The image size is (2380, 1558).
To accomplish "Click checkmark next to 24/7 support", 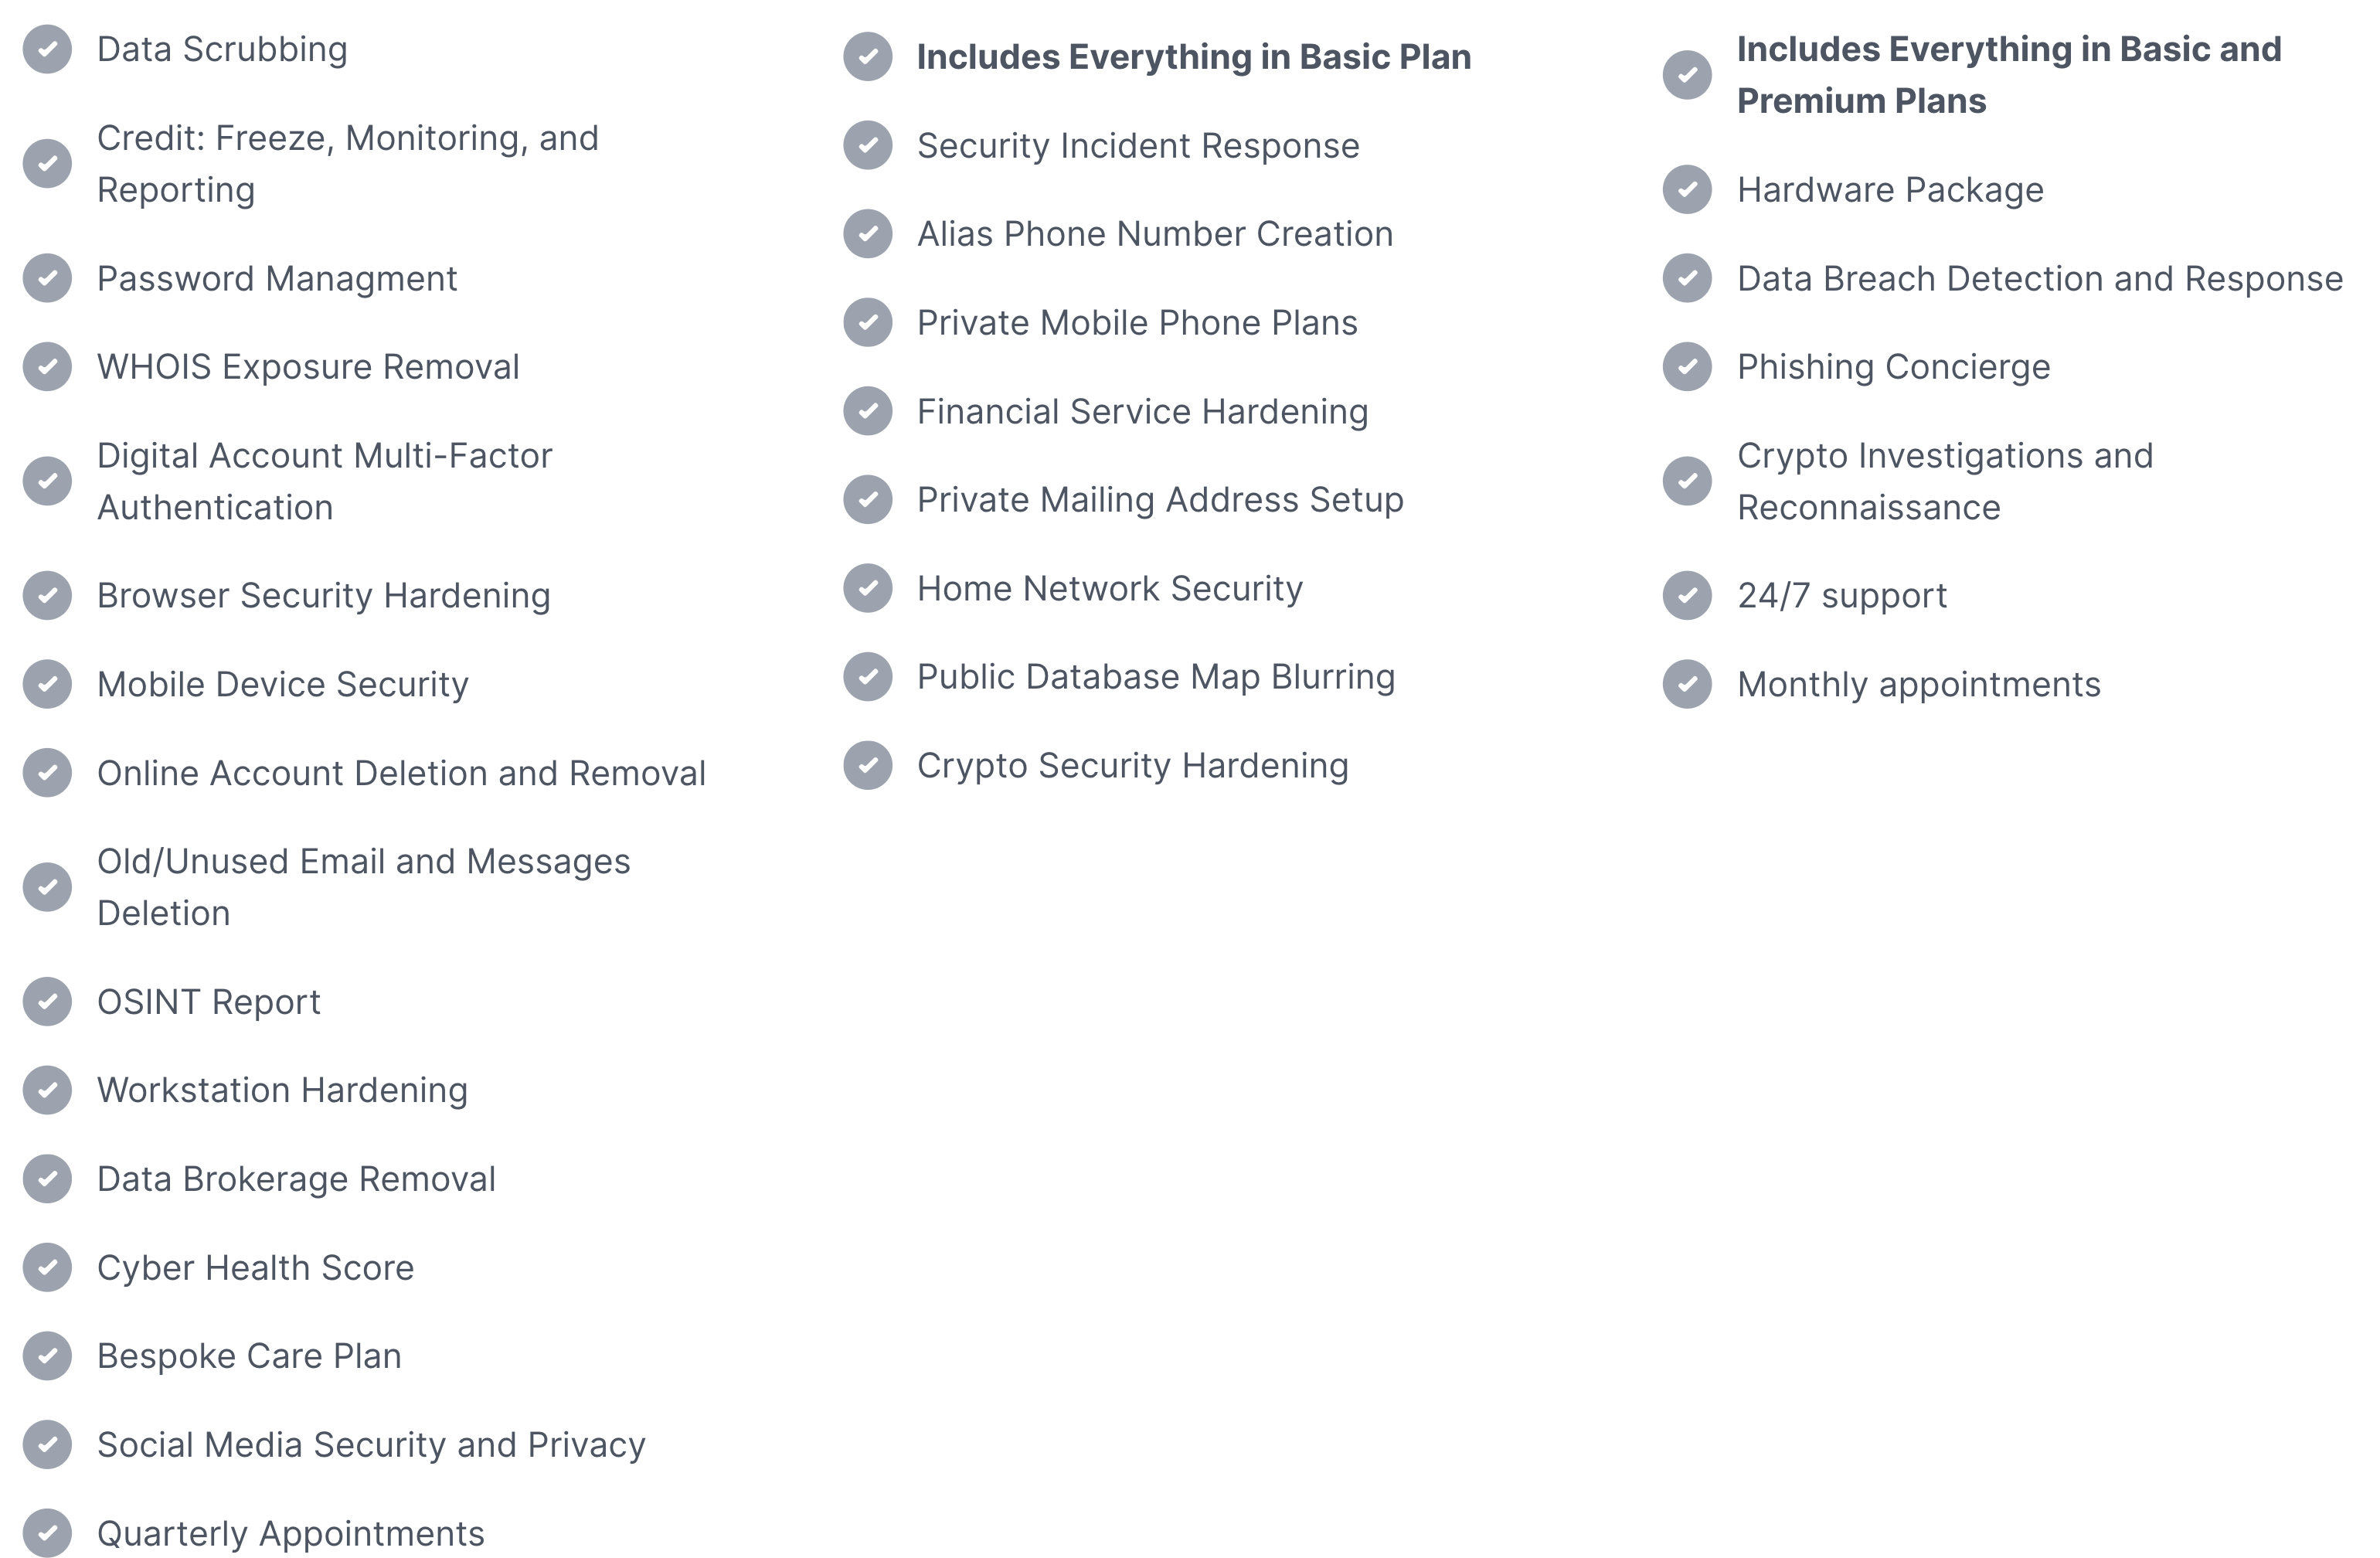I will click(1688, 596).
